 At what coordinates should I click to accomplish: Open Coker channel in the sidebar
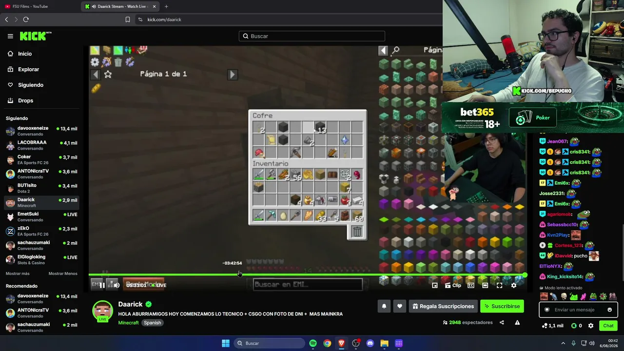point(42,160)
